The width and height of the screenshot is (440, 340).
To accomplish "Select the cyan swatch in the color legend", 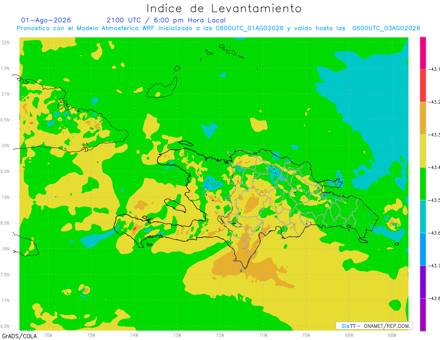I will coord(423,216).
